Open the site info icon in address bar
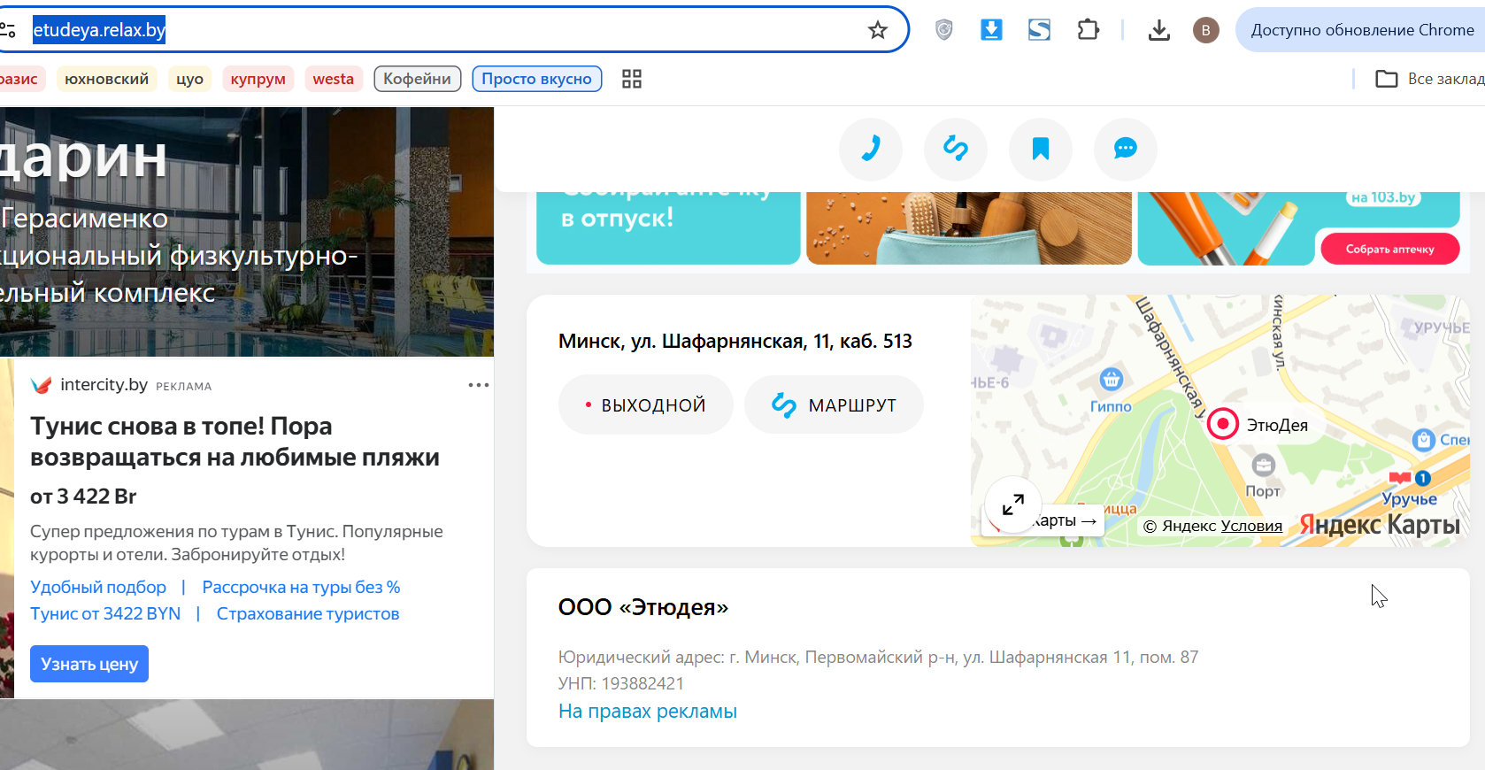The width and height of the screenshot is (1485, 770). tap(8, 30)
